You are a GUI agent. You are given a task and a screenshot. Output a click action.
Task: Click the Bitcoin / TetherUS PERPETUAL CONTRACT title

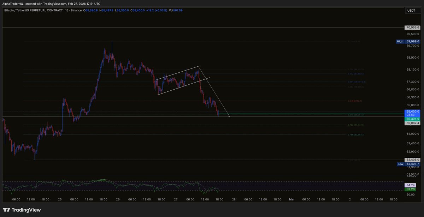click(34, 10)
